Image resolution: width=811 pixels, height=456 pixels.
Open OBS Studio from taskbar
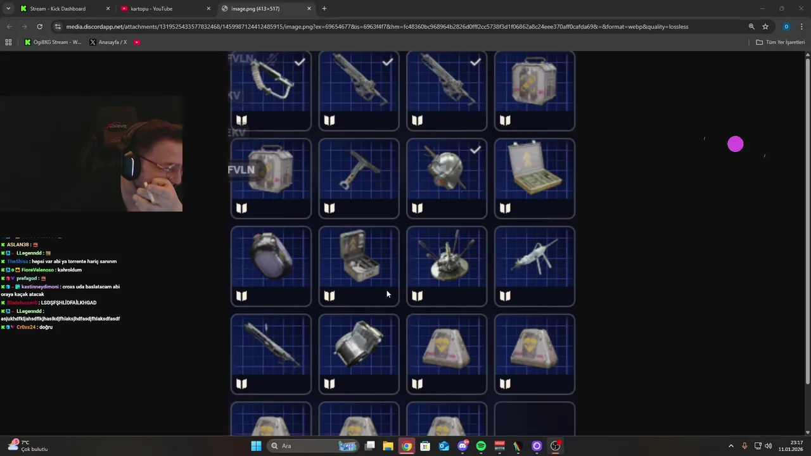click(556, 446)
